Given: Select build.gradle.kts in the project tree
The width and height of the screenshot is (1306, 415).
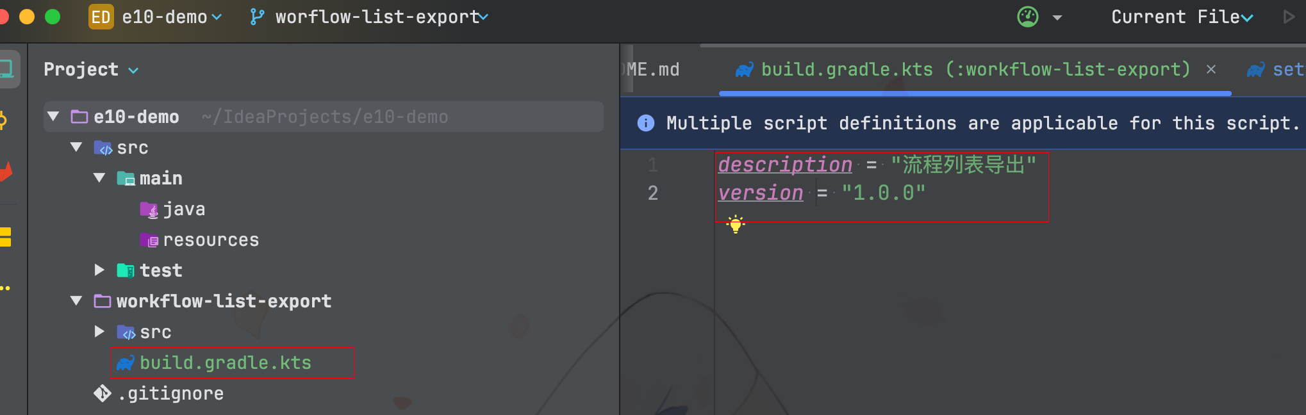Looking at the screenshot, I should [225, 362].
